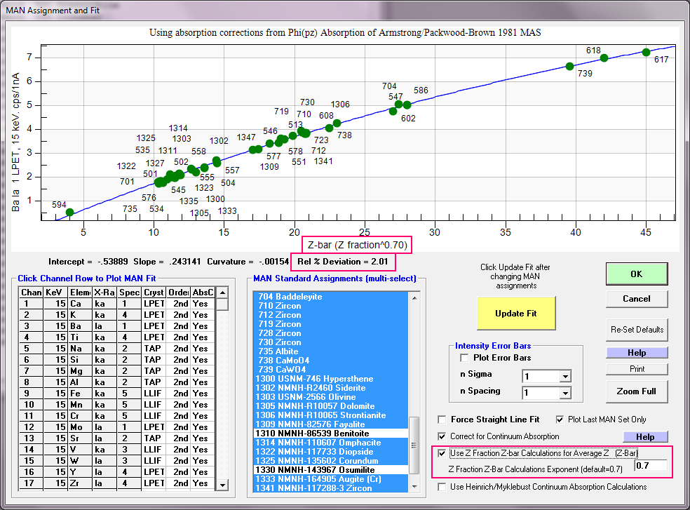Uncheck Plot Last MAN Set Only
This screenshot has height=510, width=690.
tap(560, 420)
